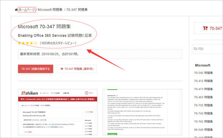Screen dimensions: 223x138
Task: Open the Microsoft 問題集 breadcrumb link
Action: [50, 9]
